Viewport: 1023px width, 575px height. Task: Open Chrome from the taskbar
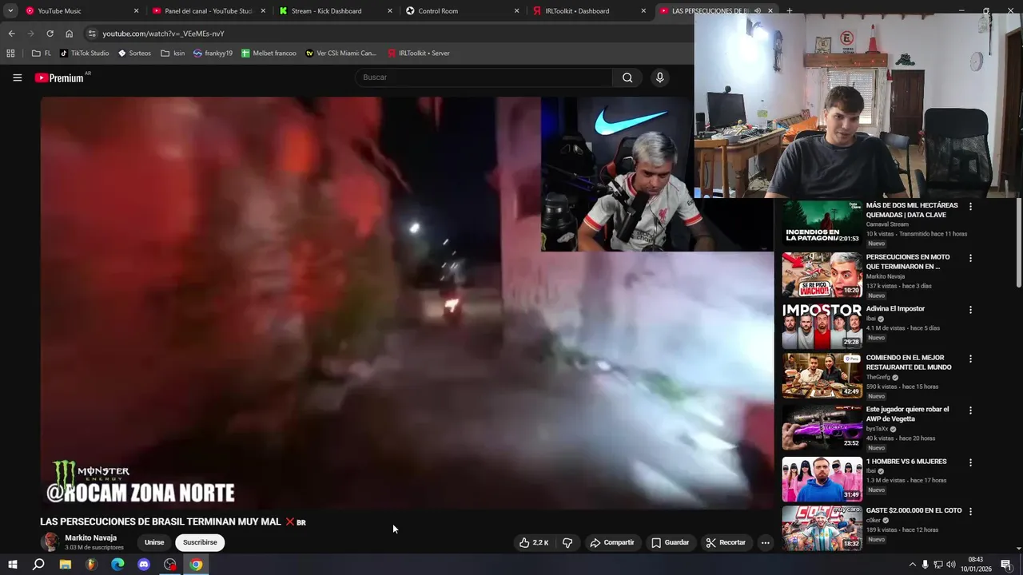(x=196, y=565)
